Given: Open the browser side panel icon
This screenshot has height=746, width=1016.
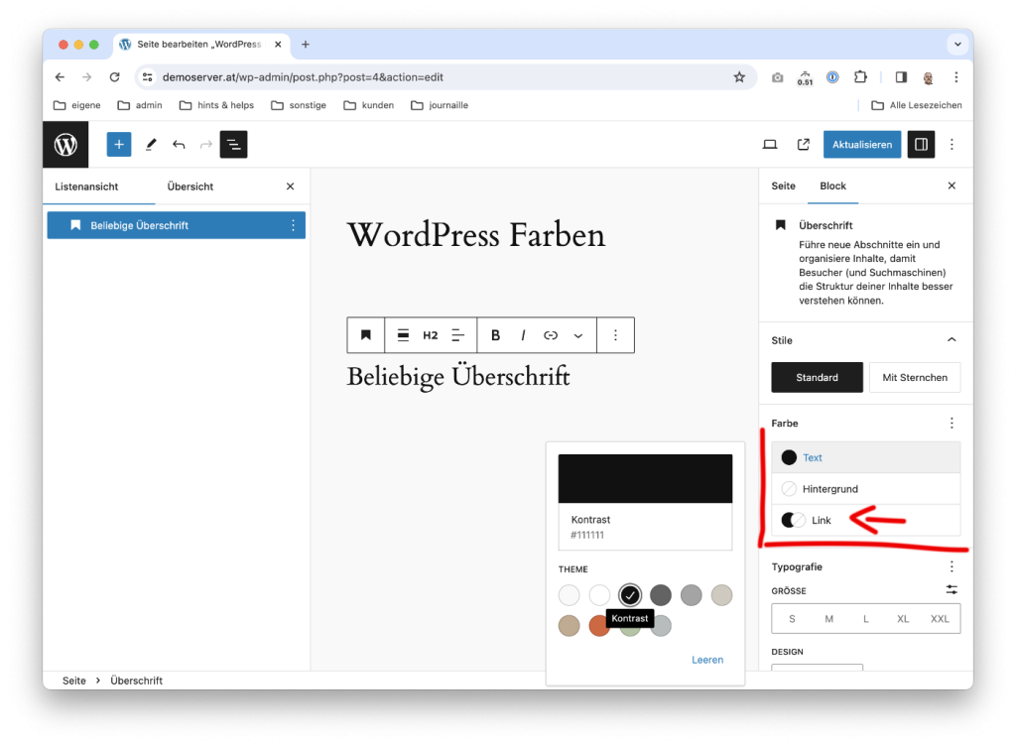Looking at the screenshot, I should coord(901,77).
